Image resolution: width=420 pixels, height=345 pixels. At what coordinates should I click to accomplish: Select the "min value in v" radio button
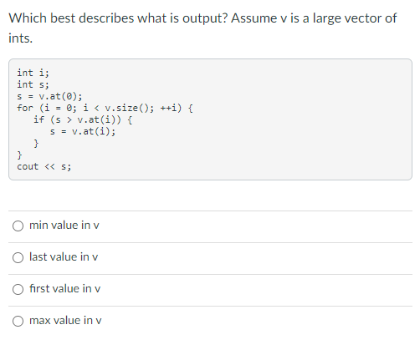click(18, 226)
